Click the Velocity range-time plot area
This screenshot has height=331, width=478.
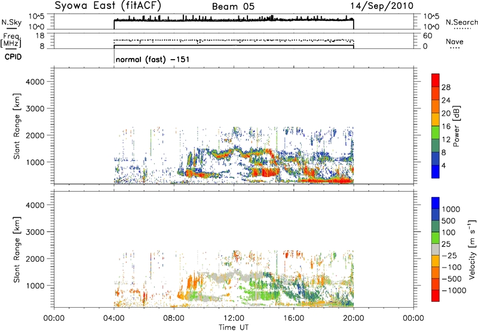(x=234, y=249)
